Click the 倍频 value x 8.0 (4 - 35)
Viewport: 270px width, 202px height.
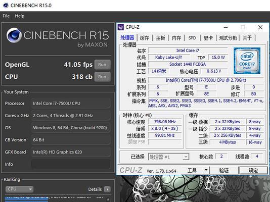click(x=165, y=129)
